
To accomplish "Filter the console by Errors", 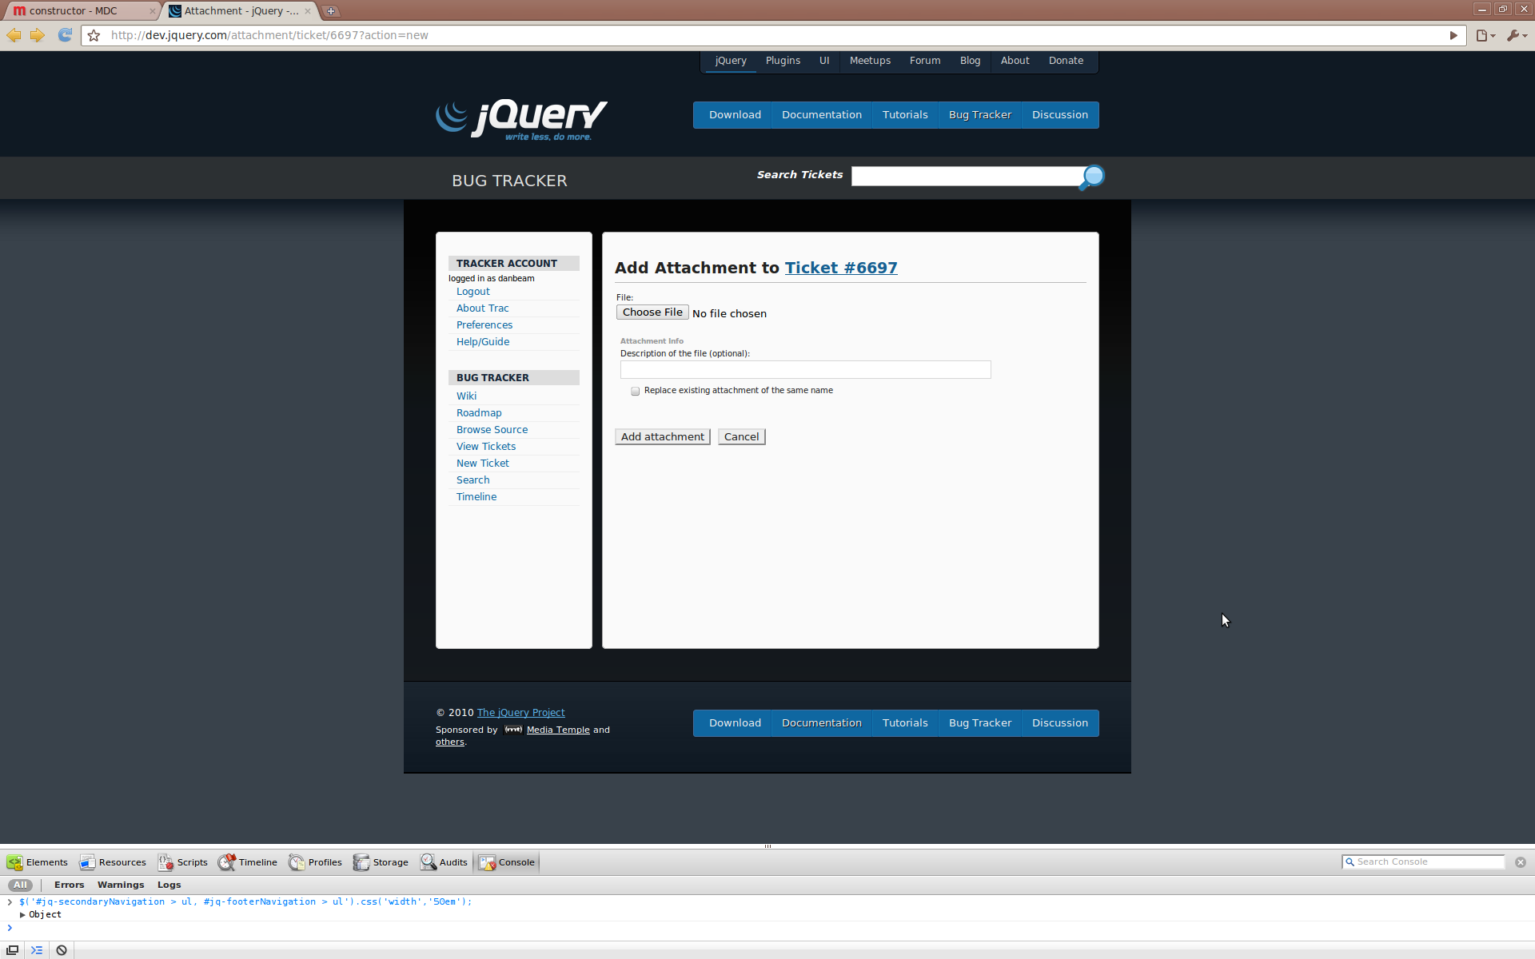I will click(69, 885).
